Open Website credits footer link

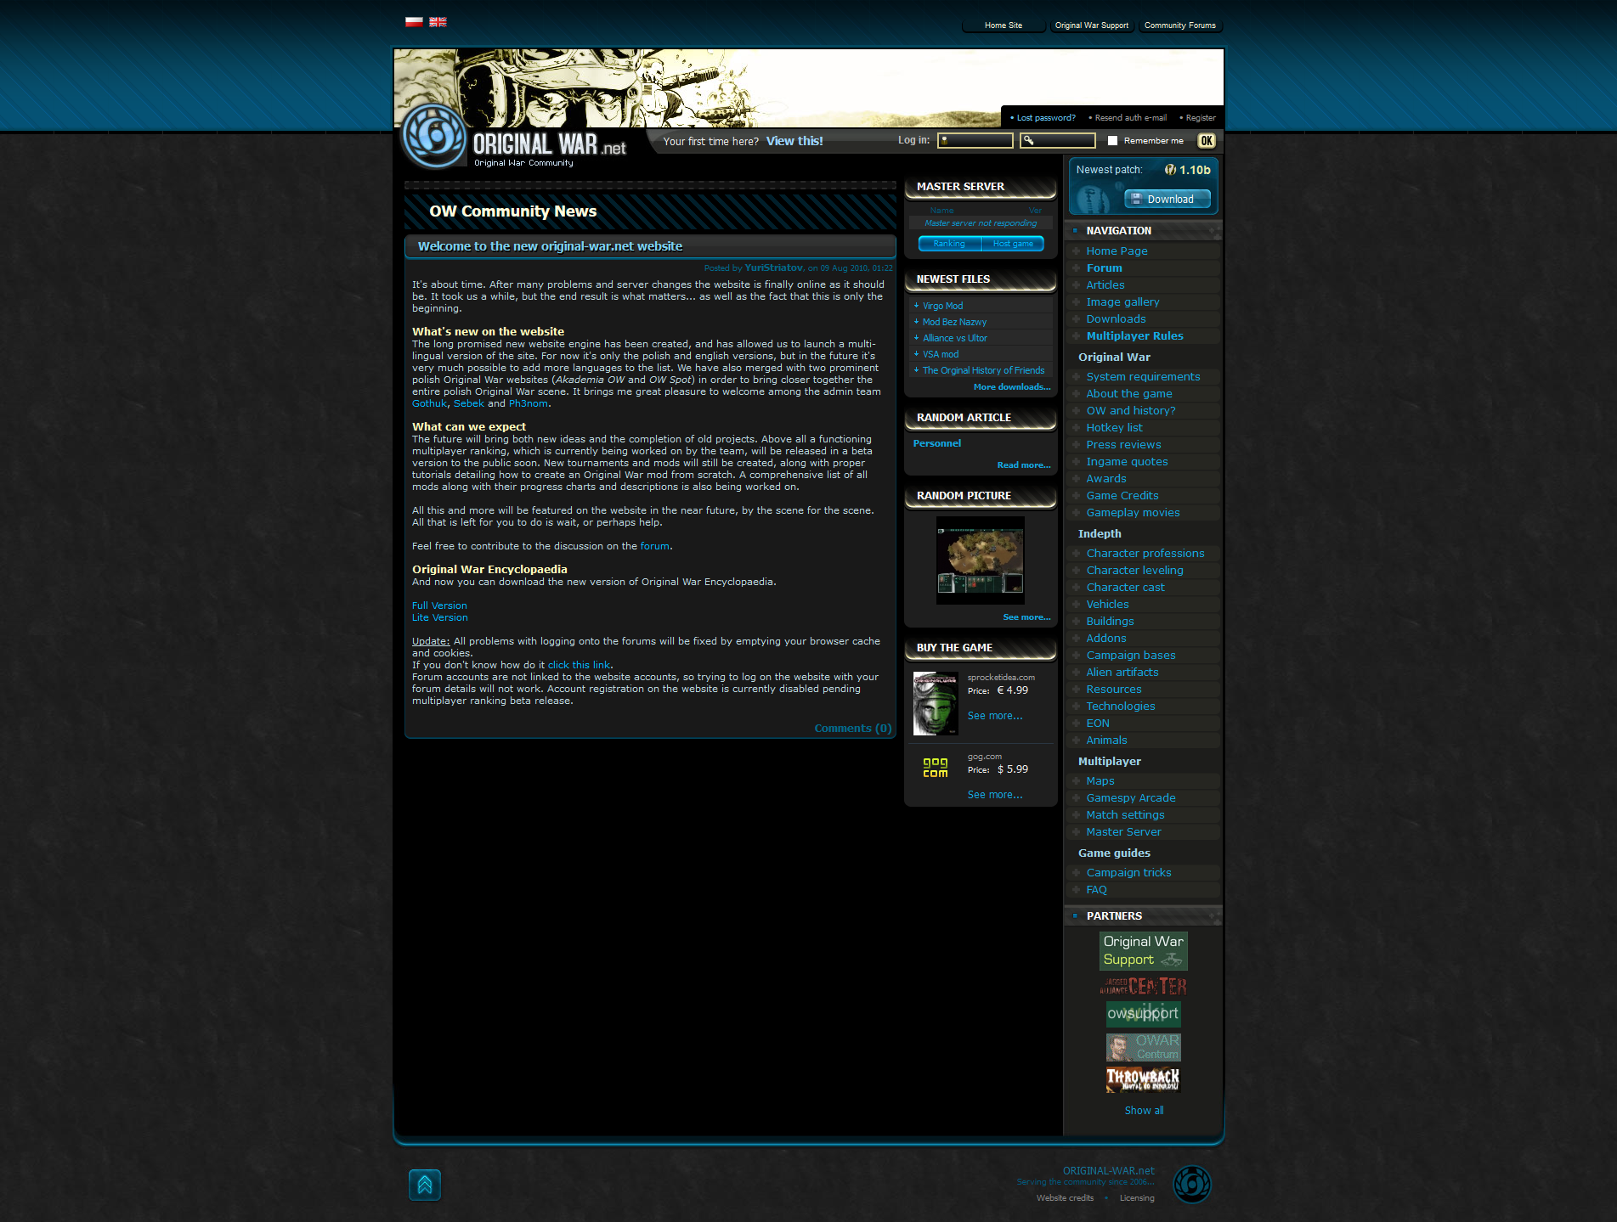point(1065,1198)
